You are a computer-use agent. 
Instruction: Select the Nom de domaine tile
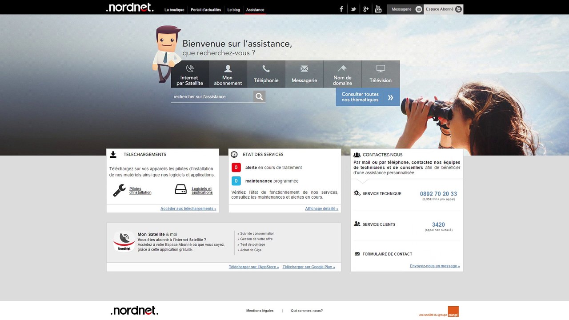pyautogui.click(x=342, y=74)
